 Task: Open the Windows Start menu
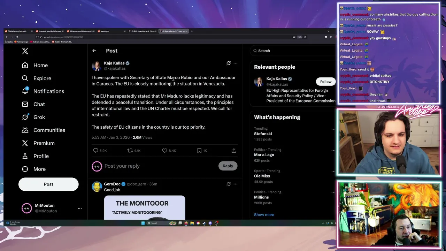[x=143, y=223]
